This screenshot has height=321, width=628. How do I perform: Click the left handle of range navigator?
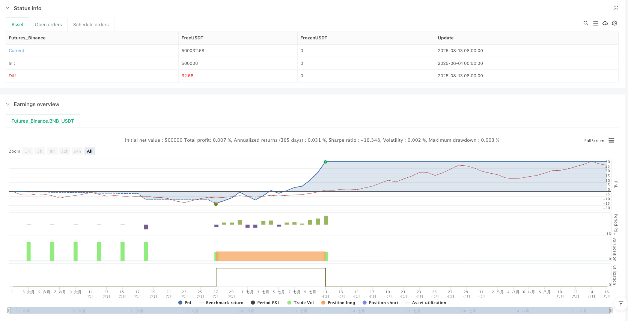pyautogui.click(x=9, y=310)
